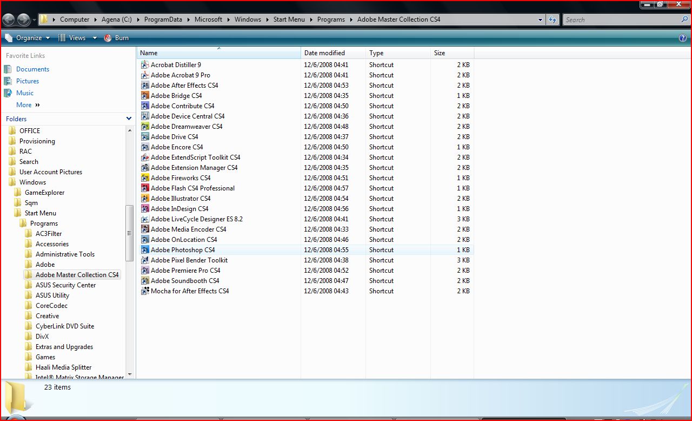The image size is (692, 421).
Task: Select the AC3Filter folder in tree
Action: (x=49, y=233)
